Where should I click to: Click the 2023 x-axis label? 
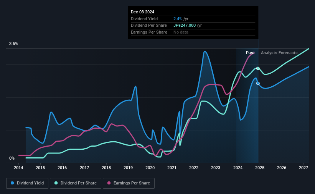tap(216, 168)
